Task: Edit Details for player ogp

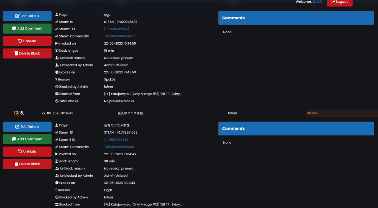Action: (x=27, y=16)
